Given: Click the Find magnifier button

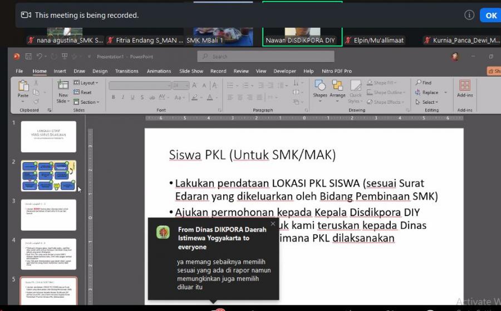Looking at the screenshot, I should [424, 83].
